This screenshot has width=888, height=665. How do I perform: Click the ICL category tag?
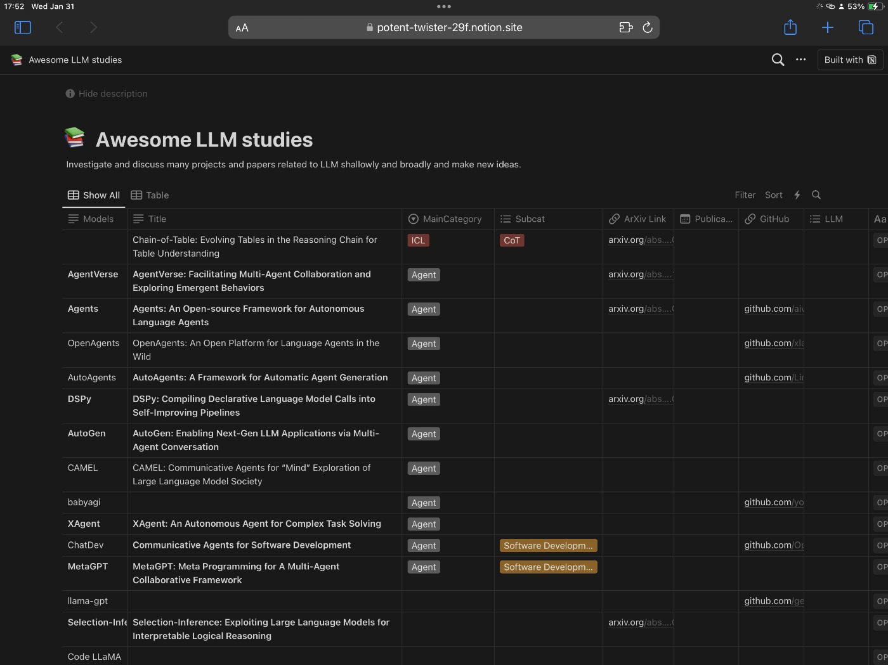click(x=419, y=240)
